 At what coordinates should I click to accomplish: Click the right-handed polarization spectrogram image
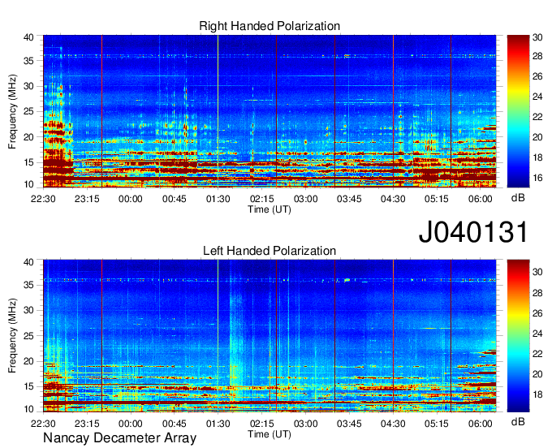coord(270,111)
